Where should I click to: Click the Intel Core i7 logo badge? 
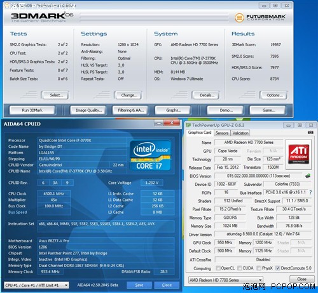[x=151, y=155]
